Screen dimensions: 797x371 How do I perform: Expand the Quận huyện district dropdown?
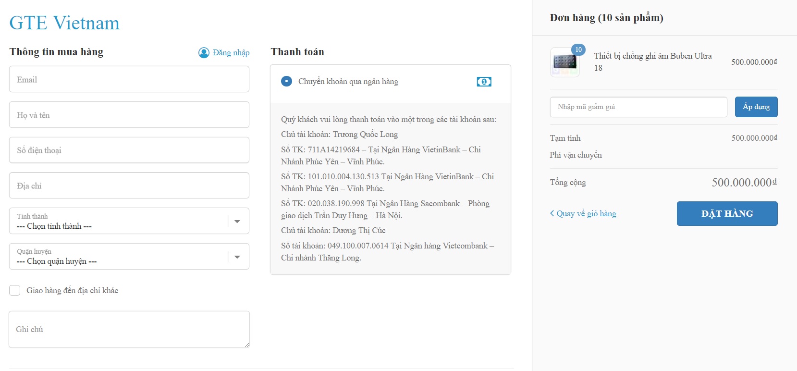[129, 257]
